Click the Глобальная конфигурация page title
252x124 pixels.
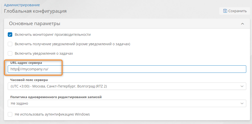coord(35,11)
